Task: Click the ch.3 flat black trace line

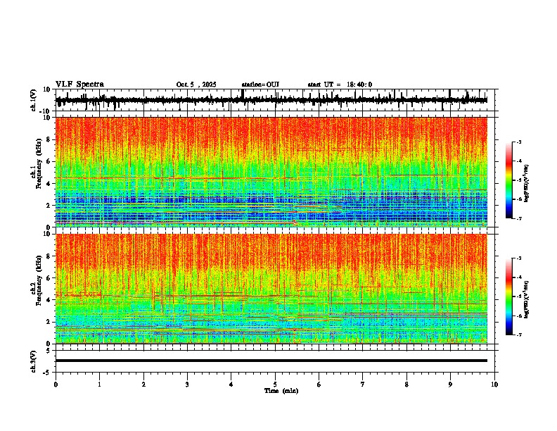Action: [271, 361]
